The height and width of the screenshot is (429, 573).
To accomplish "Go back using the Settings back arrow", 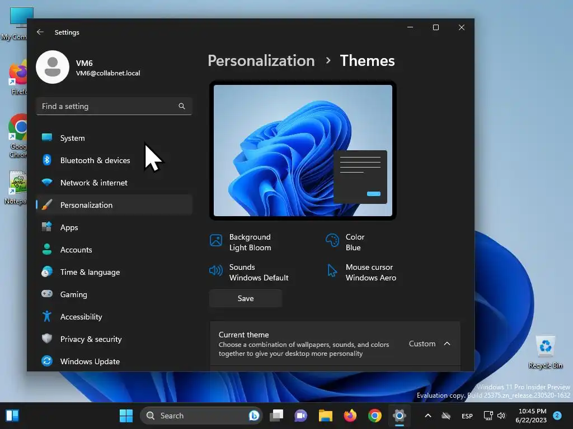I will click(40, 32).
